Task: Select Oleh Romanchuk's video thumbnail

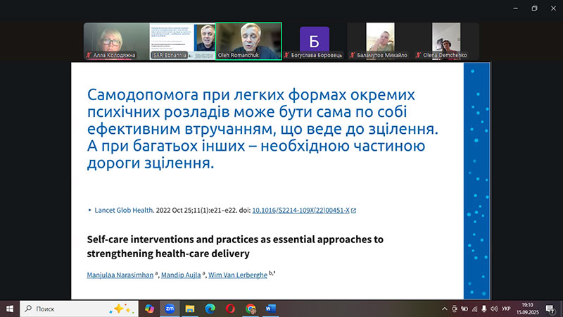Action: tap(248, 41)
